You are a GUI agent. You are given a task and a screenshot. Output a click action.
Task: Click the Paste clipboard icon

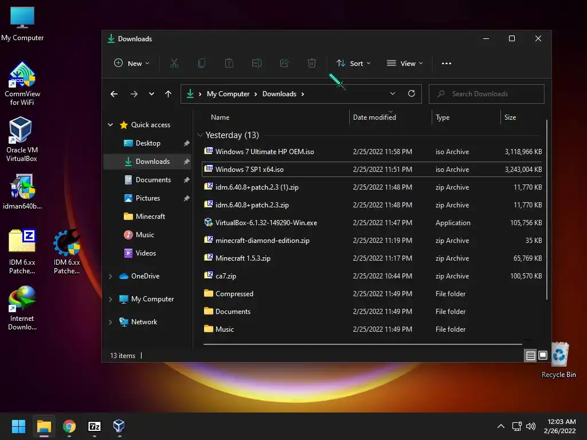229,63
